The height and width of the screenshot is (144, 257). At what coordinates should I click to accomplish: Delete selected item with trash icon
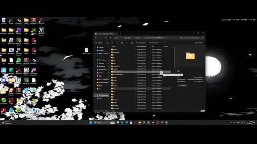pos(132,43)
